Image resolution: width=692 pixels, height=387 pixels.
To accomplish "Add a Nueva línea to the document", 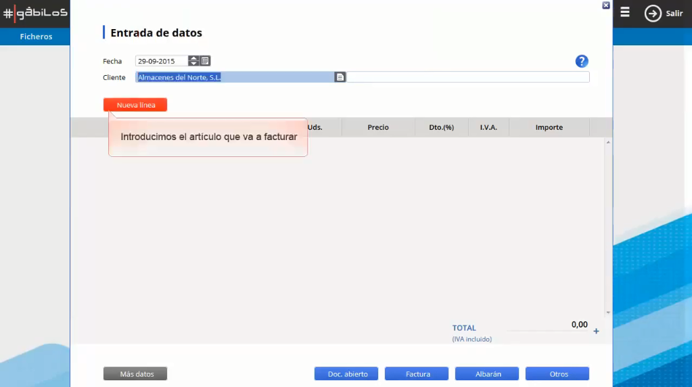I will click(135, 105).
